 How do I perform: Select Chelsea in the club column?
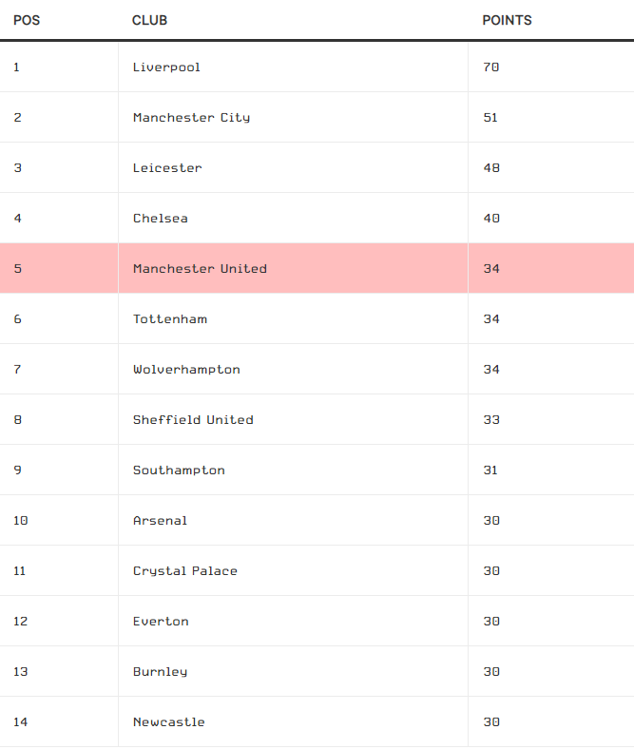pos(160,219)
